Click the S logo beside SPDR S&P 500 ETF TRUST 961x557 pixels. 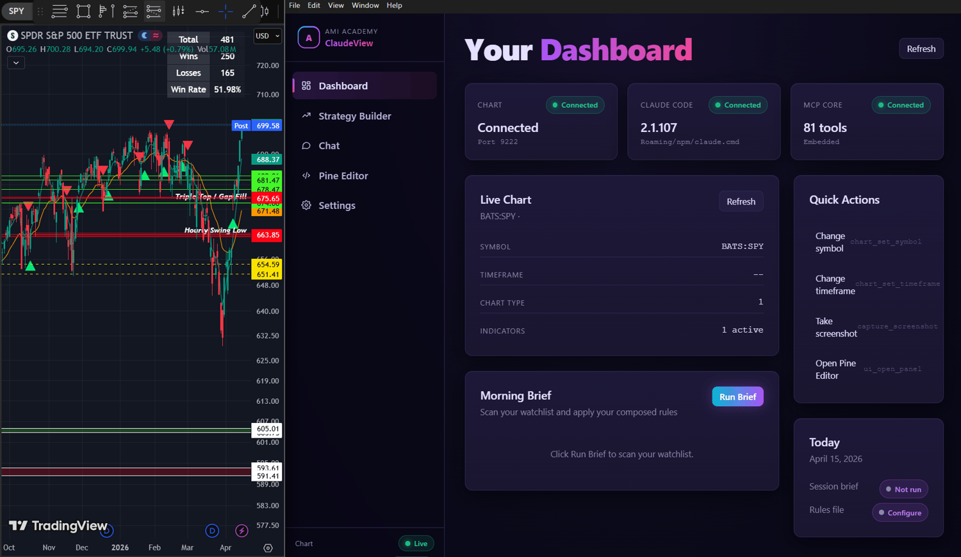pyautogui.click(x=12, y=35)
